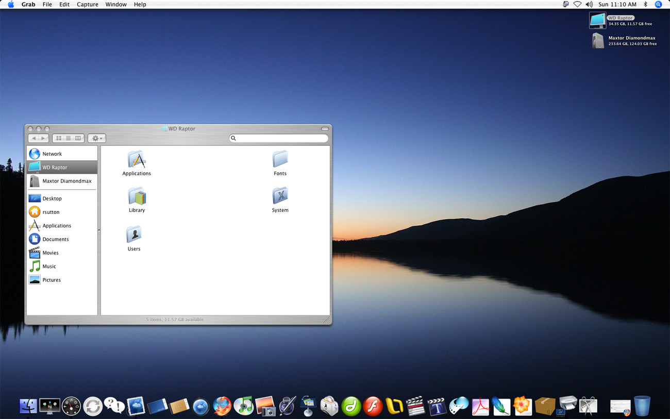This screenshot has width=670, height=419.
Task: Launch Firefox from the Dock
Action: (222, 406)
